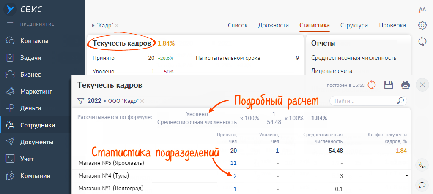Toggle the hamburger menu next to Предприятие
Screen dimensions: 433x194
[11, 24]
